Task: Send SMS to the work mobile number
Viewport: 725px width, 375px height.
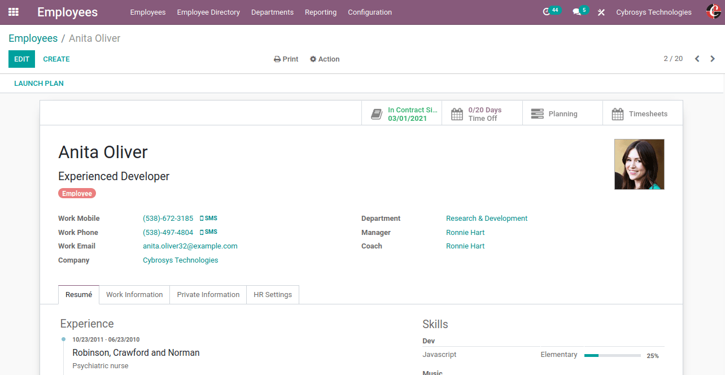Action: pyautogui.click(x=208, y=218)
